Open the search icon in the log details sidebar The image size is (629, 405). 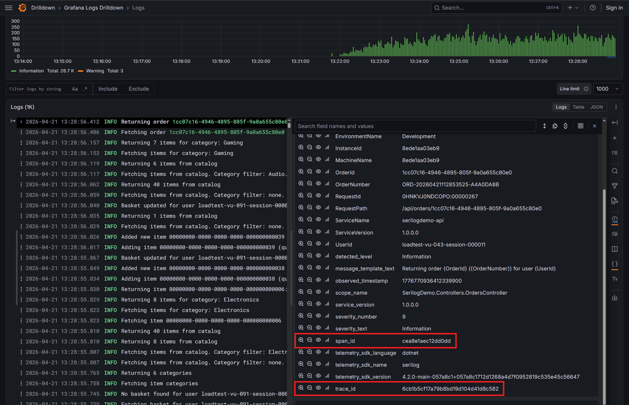(x=615, y=170)
